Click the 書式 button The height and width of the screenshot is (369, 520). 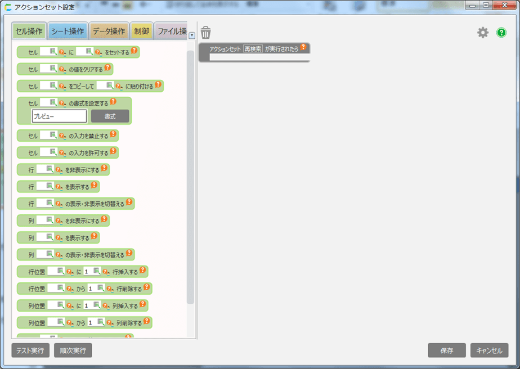(x=110, y=116)
